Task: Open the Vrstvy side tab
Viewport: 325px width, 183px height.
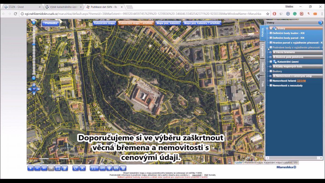Action: pyautogui.click(x=262, y=33)
